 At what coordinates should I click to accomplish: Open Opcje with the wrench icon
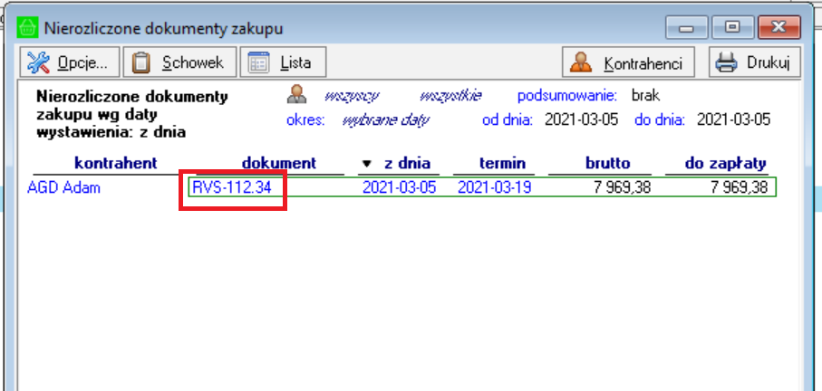pos(70,62)
